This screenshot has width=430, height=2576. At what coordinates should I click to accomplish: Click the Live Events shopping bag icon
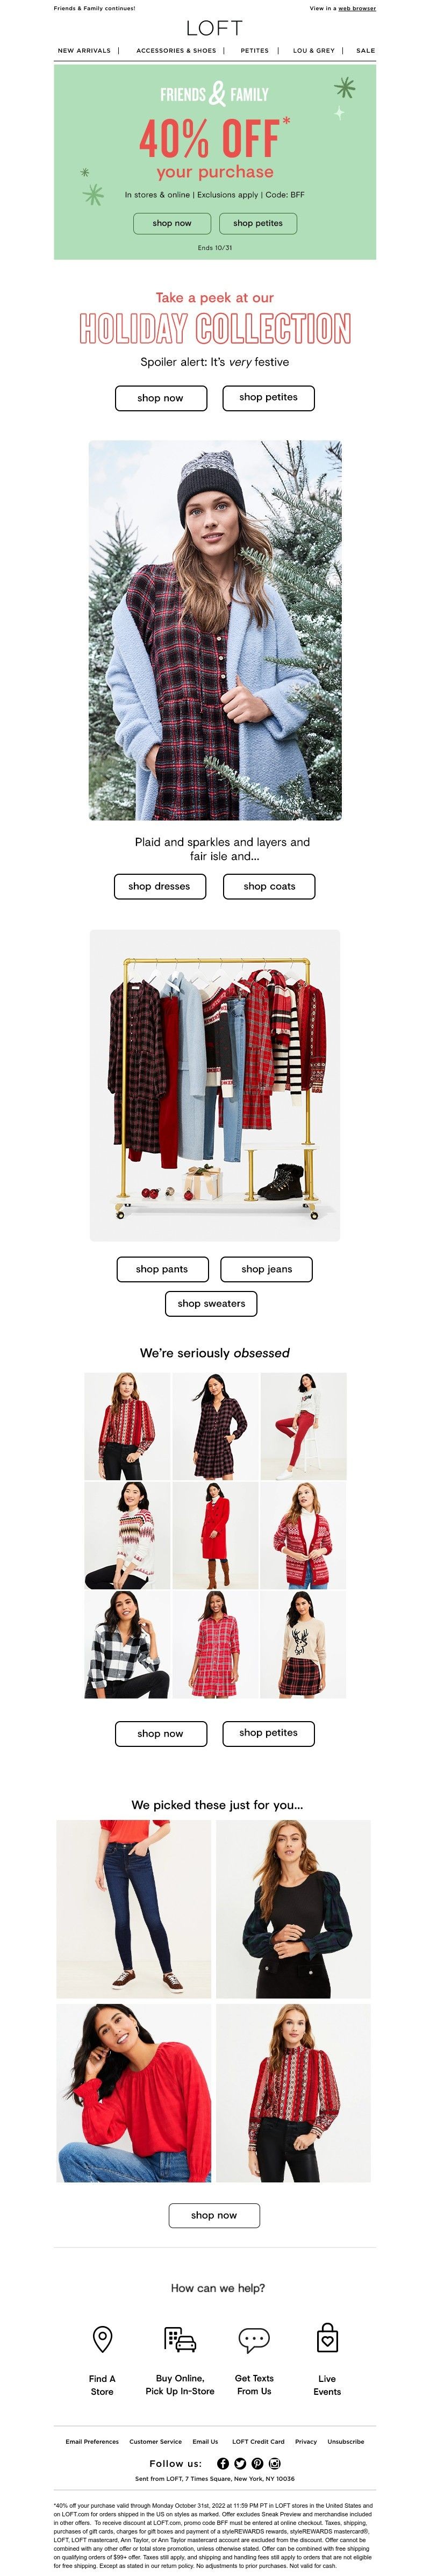(327, 2338)
